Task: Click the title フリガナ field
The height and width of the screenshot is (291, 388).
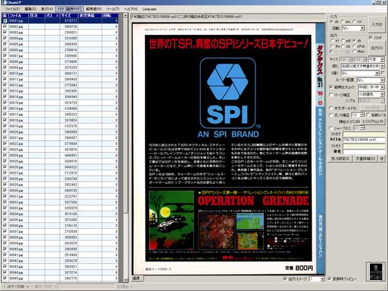Action: tap(363, 134)
